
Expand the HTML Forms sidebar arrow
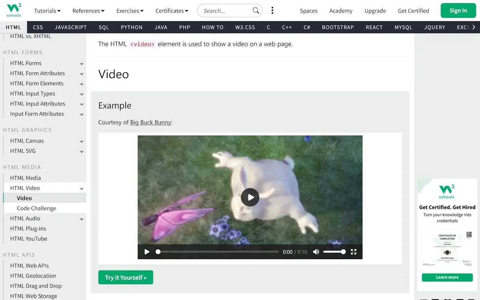pyautogui.click(x=82, y=64)
